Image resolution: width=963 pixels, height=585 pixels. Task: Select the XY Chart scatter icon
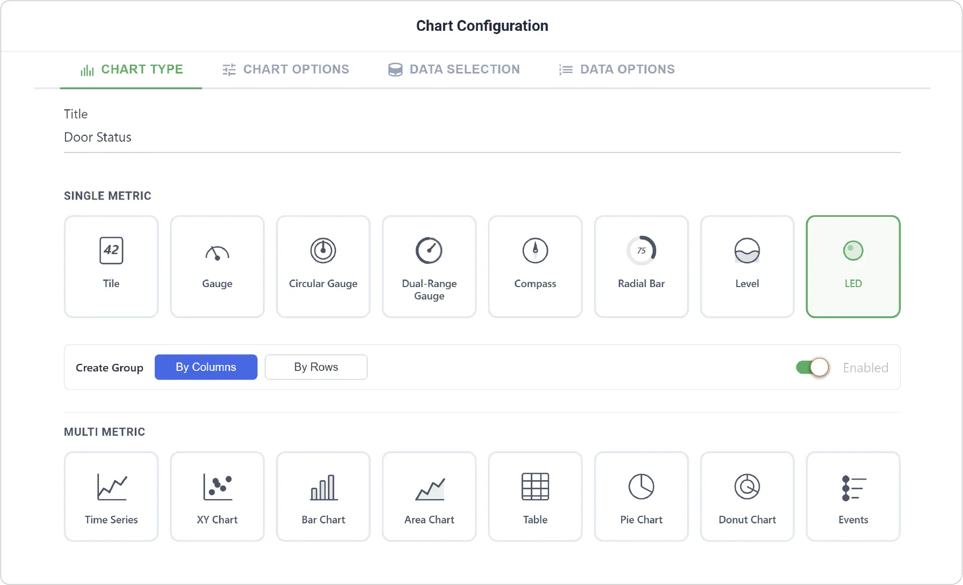(217, 487)
